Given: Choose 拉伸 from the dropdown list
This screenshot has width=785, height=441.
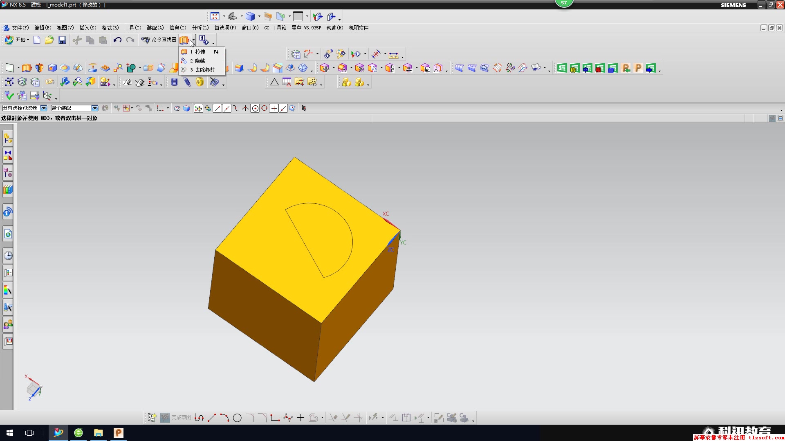Looking at the screenshot, I should coord(200,52).
